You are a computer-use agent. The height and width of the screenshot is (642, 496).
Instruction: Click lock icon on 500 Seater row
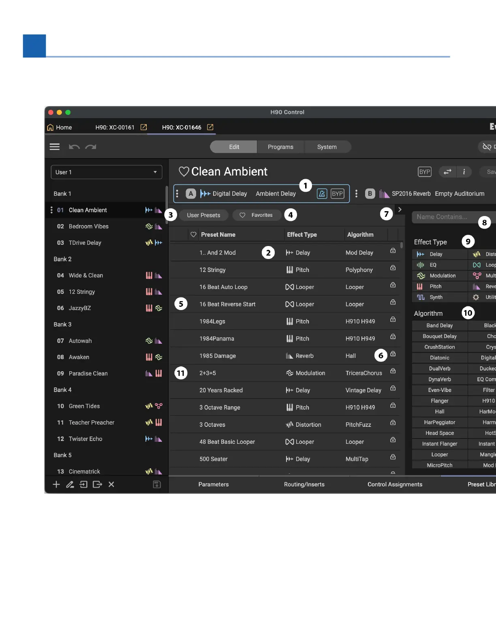(x=393, y=457)
